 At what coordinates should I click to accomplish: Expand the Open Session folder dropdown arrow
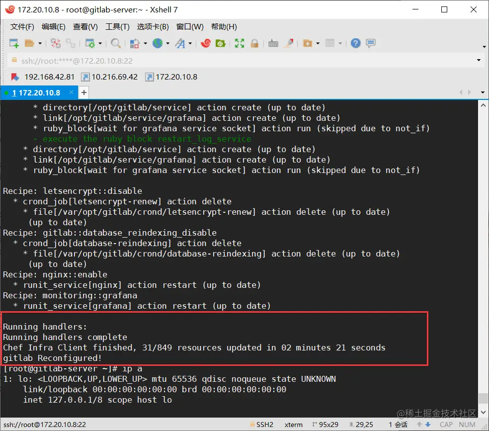[x=40, y=43]
